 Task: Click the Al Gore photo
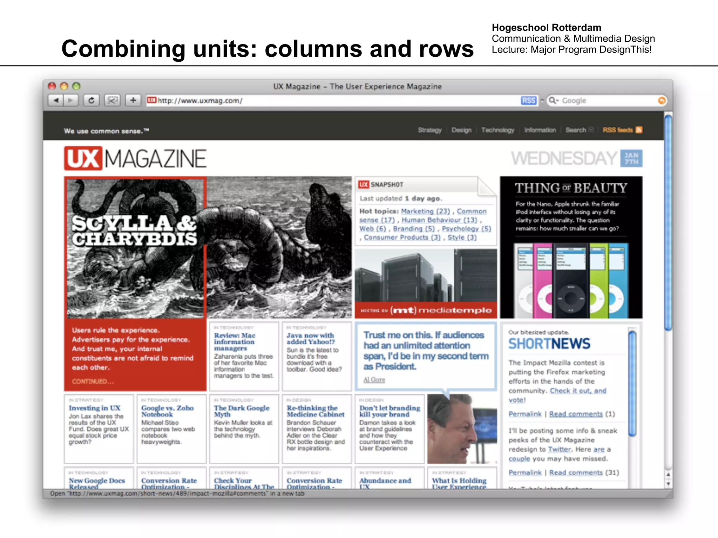point(462,429)
